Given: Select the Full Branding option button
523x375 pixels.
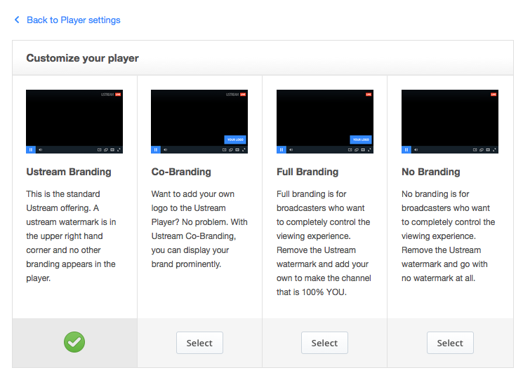Looking at the screenshot, I should click(324, 343).
